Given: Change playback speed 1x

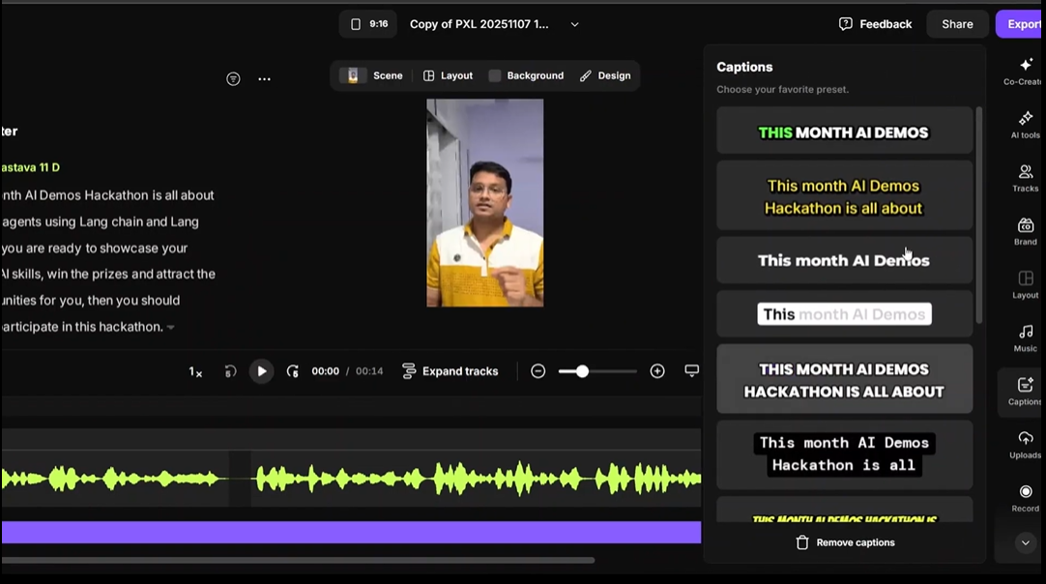Looking at the screenshot, I should tap(194, 371).
